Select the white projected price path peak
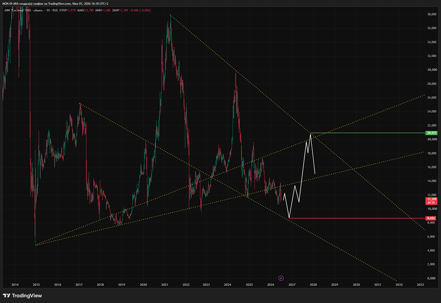 coord(310,134)
